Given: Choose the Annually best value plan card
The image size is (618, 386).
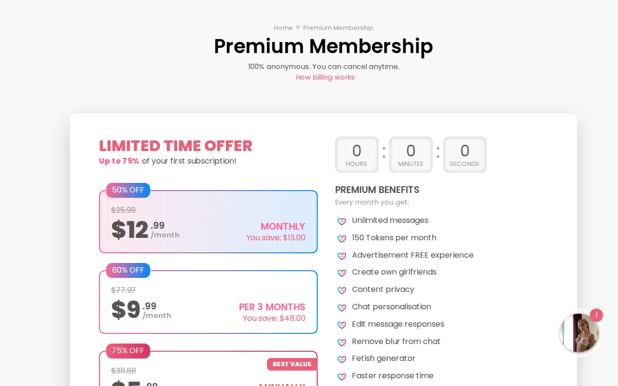Looking at the screenshot, I should pos(208,369).
